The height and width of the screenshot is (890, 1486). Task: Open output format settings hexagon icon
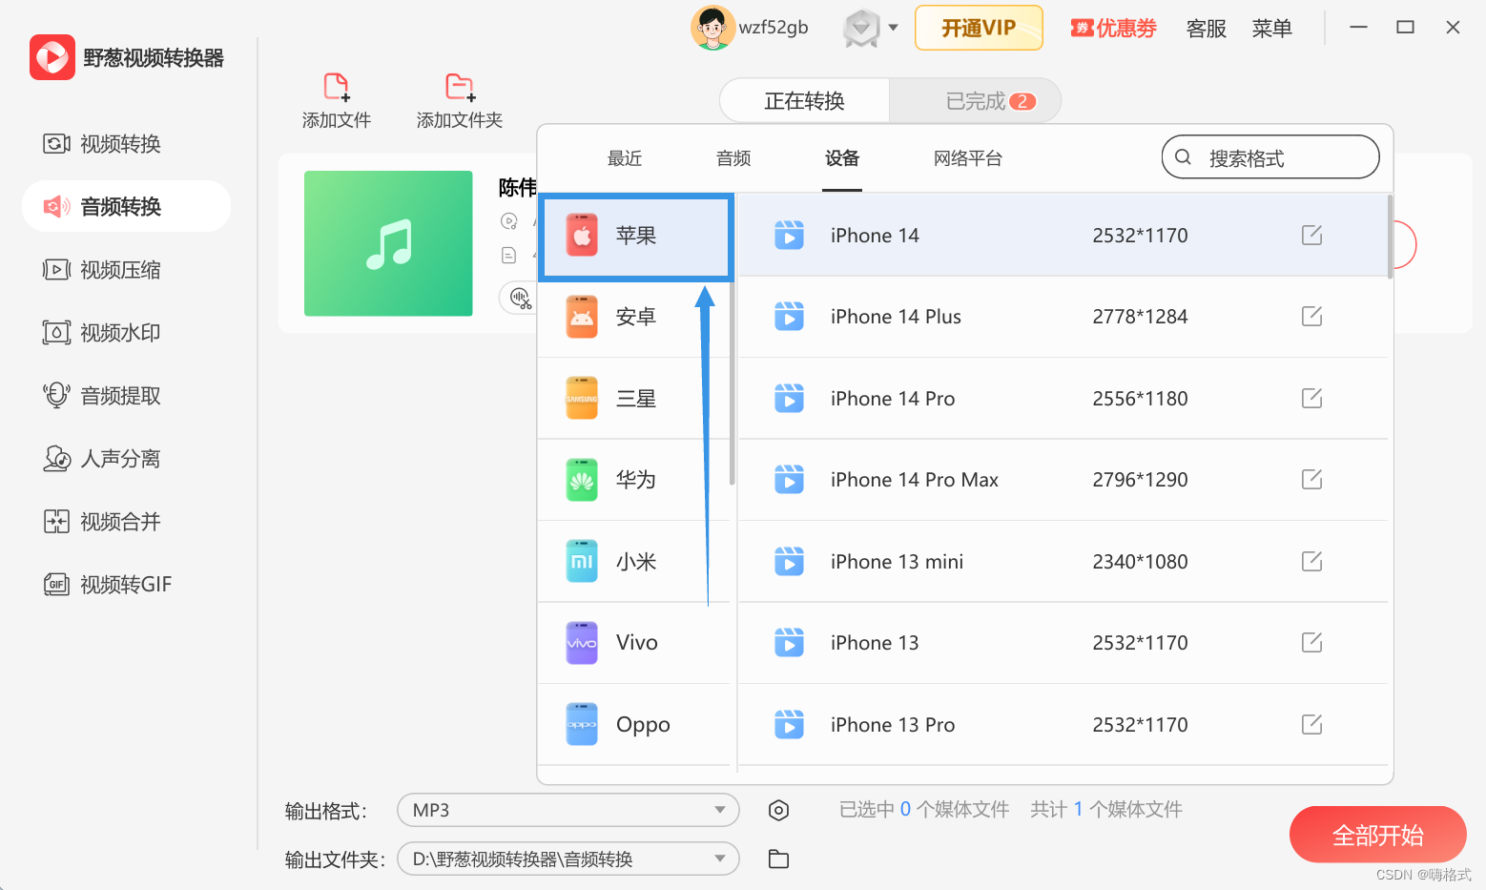pyautogui.click(x=778, y=810)
